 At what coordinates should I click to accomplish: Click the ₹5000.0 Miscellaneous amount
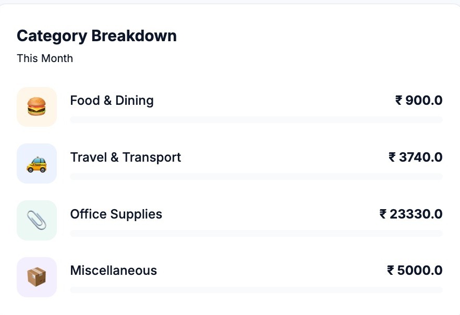[414, 271]
